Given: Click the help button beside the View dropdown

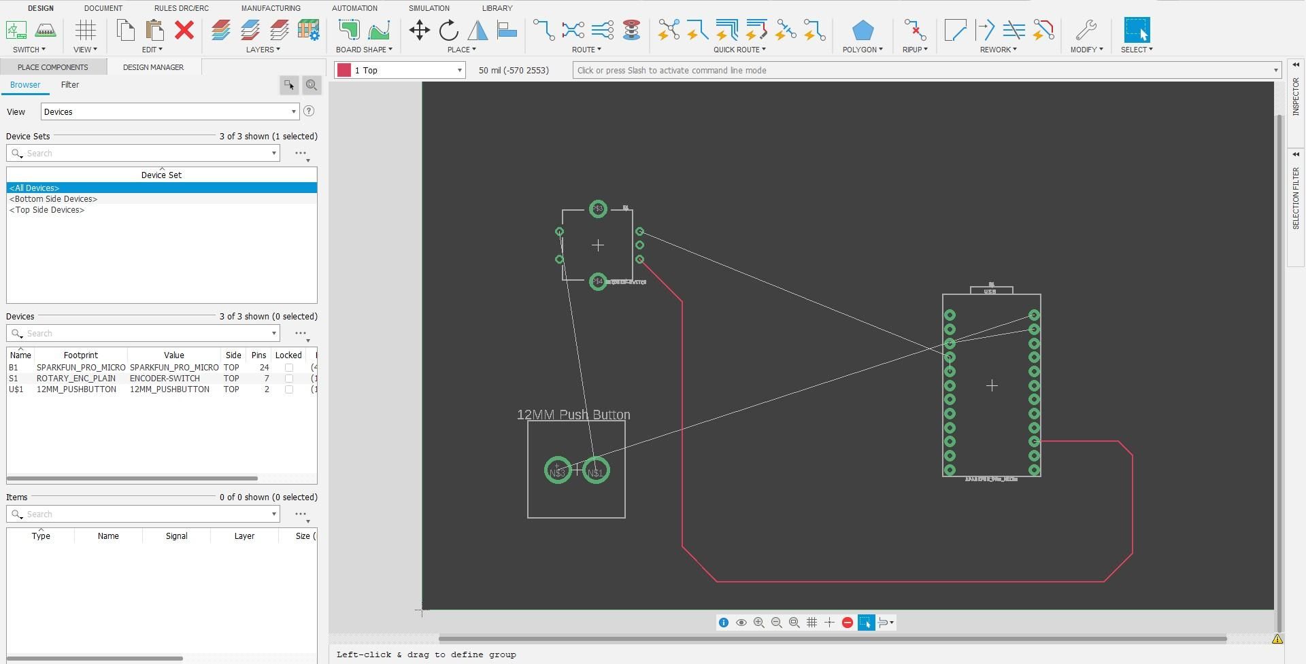Looking at the screenshot, I should [x=309, y=111].
